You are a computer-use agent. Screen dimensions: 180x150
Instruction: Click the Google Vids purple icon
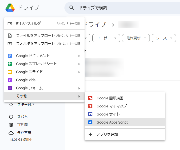10,80
